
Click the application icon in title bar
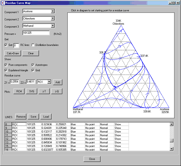click(x=3, y=3)
